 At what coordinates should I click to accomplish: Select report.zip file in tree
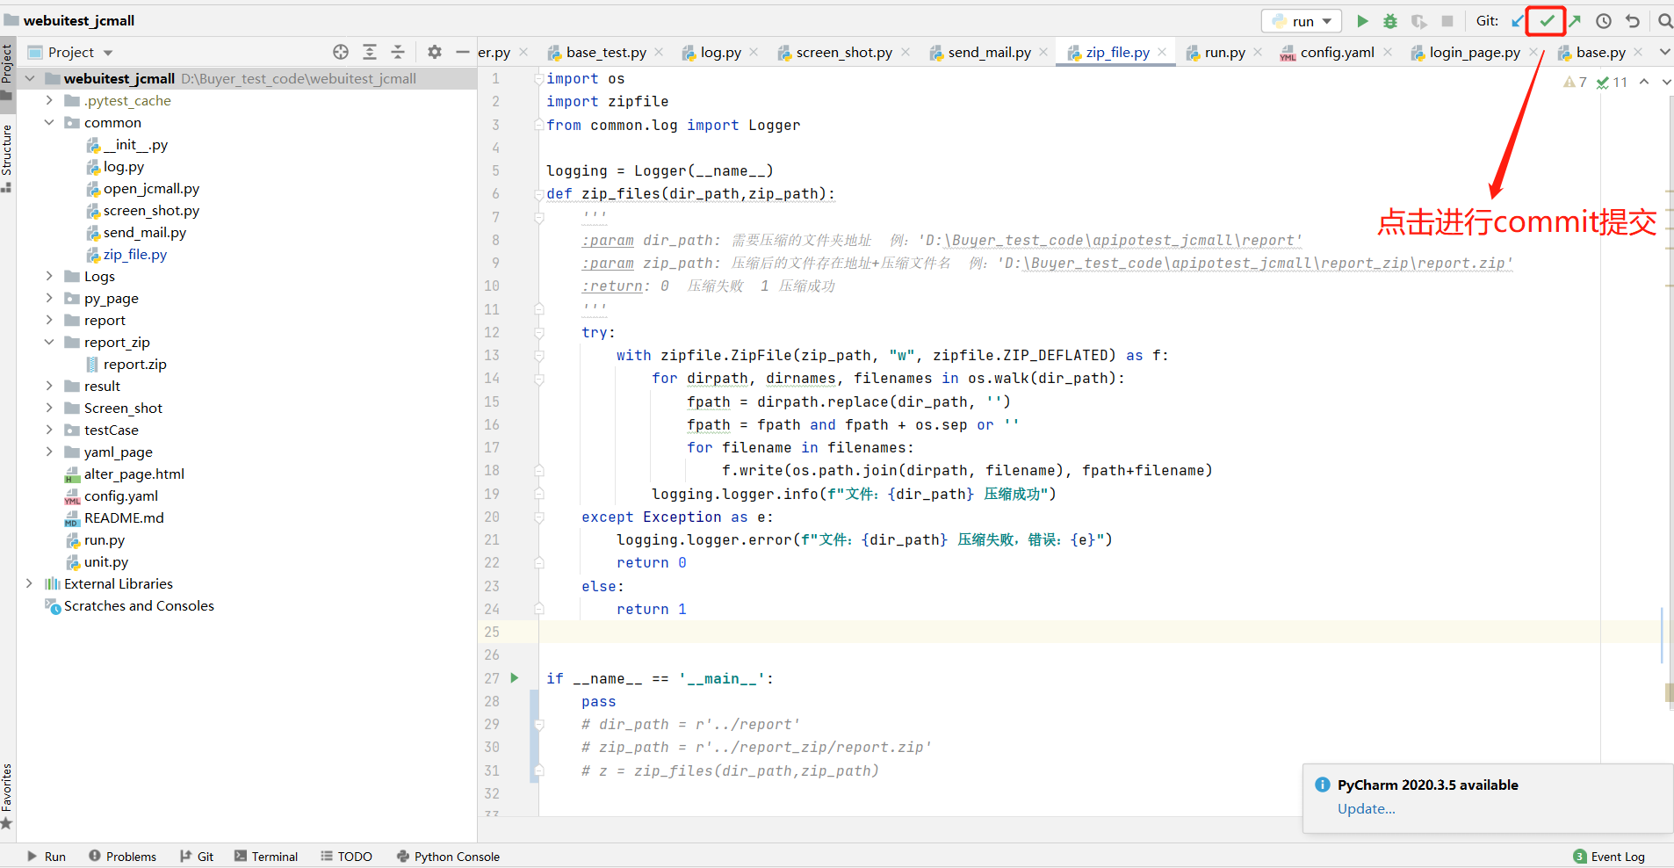click(134, 364)
